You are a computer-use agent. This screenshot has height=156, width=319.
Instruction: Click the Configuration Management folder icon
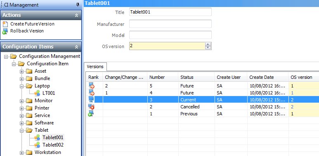tap(14, 56)
